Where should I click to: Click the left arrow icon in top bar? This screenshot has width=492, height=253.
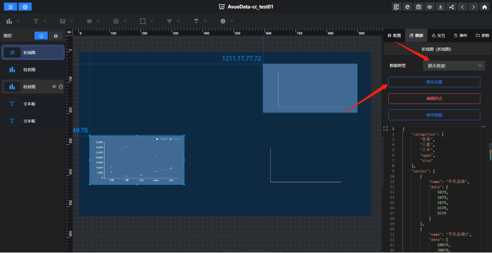463,7
